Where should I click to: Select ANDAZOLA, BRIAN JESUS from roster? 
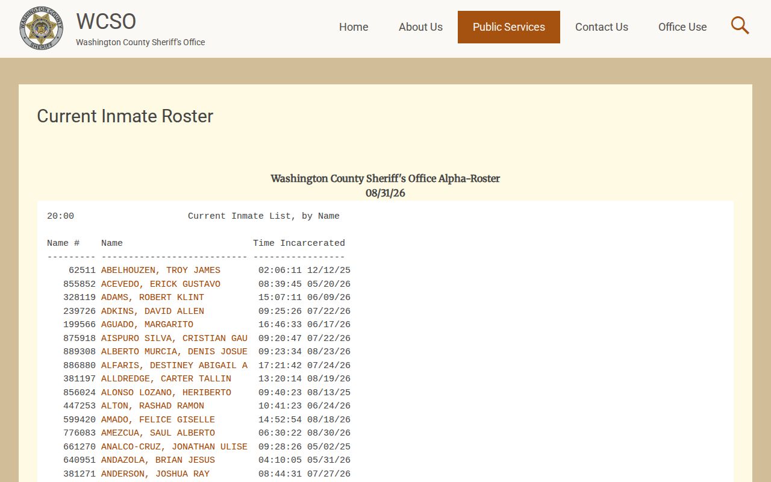pyautogui.click(x=158, y=460)
